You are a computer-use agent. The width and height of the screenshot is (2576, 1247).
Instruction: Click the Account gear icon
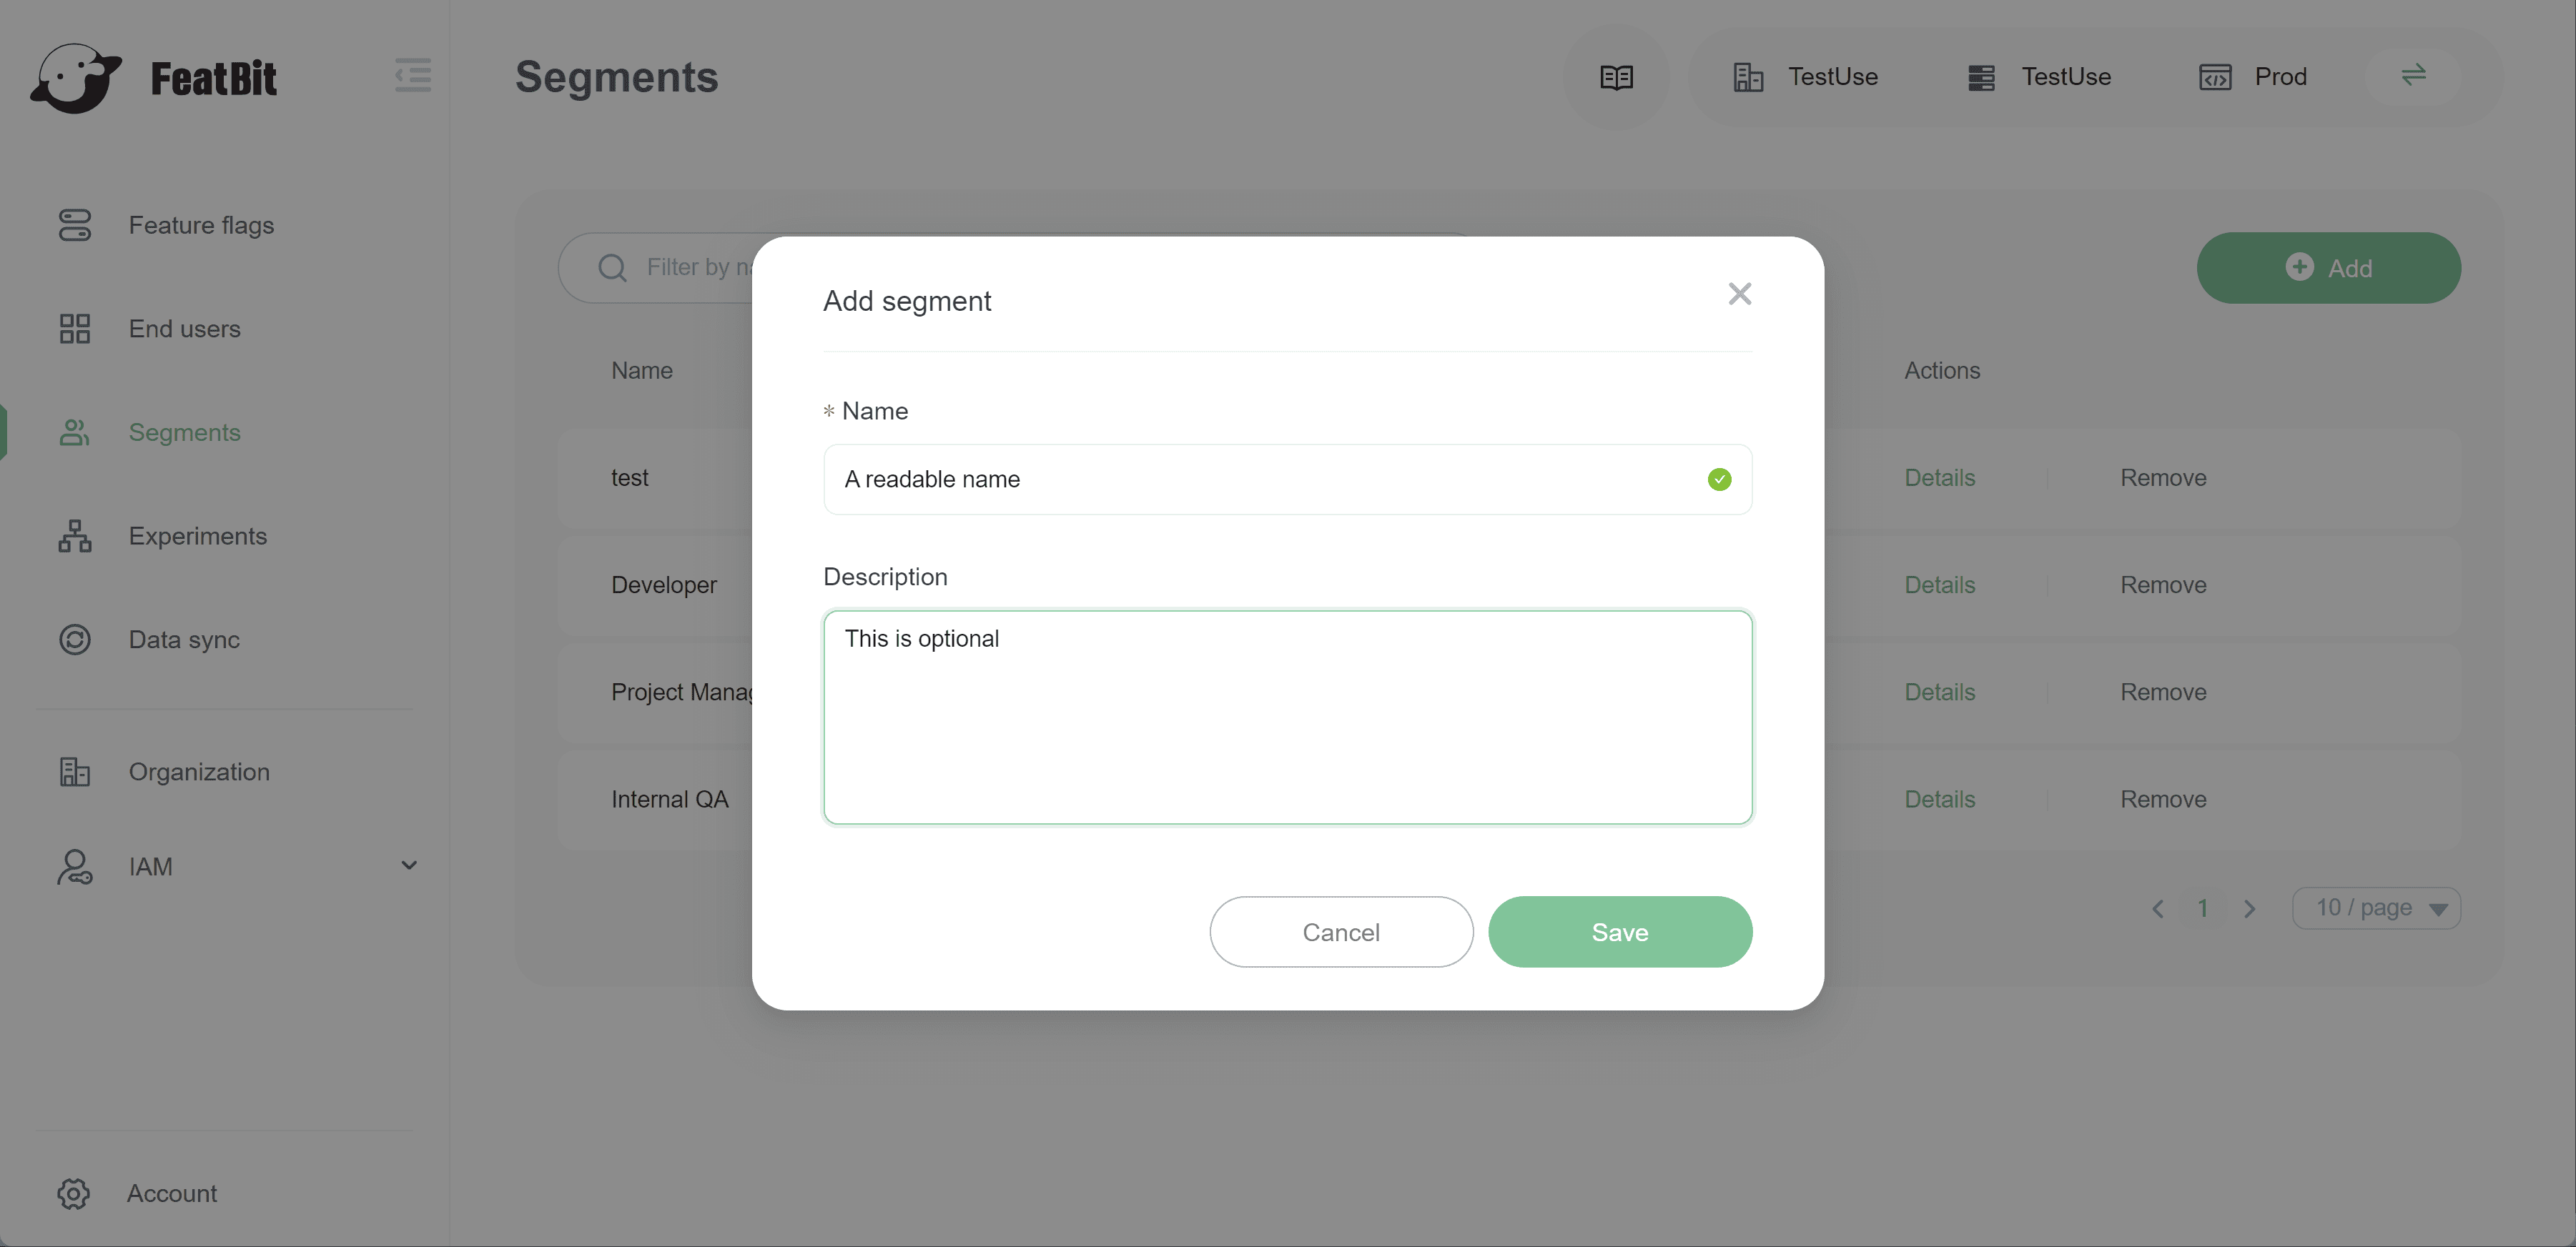[73, 1193]
